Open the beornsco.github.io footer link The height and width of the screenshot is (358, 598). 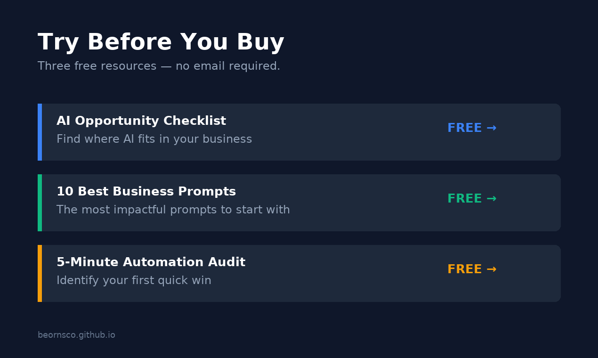[76, 334]
